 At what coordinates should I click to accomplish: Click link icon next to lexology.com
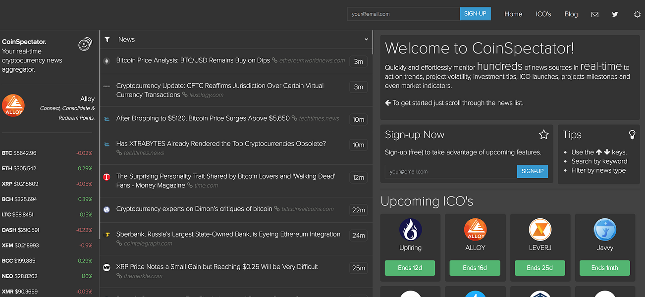click(185, 95)
